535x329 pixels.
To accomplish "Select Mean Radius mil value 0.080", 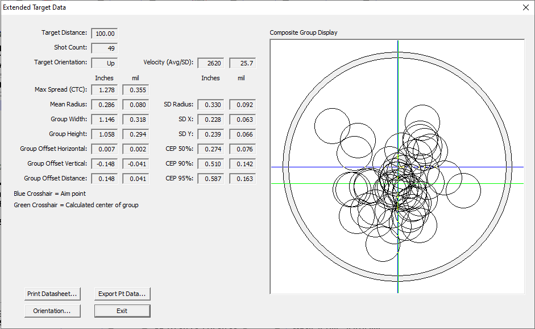I will pos(136,105).
